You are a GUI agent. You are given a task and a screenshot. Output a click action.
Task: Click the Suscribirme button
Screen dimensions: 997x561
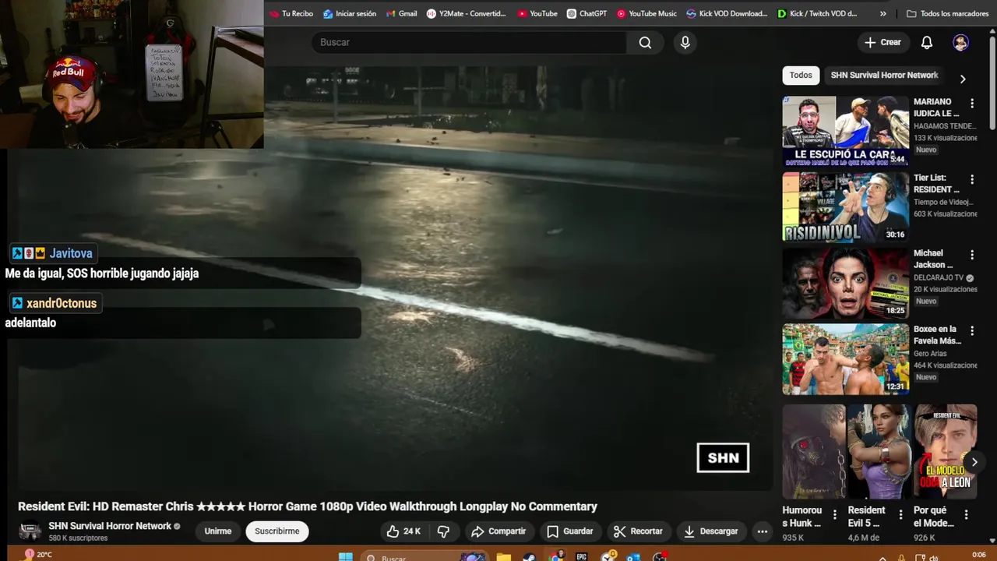tap(277, 531)
